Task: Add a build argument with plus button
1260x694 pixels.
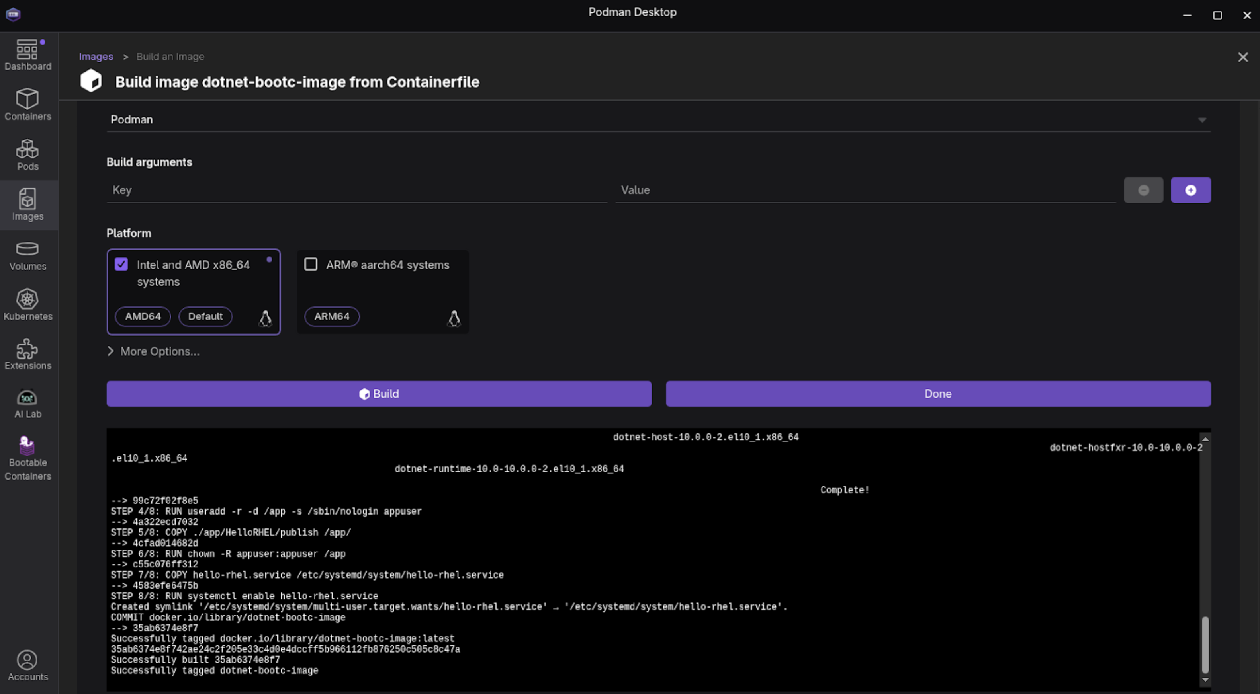Action: pos(1190,190)
